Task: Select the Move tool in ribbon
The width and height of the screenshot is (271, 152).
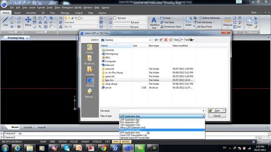Action: click(x=28, y=22)
